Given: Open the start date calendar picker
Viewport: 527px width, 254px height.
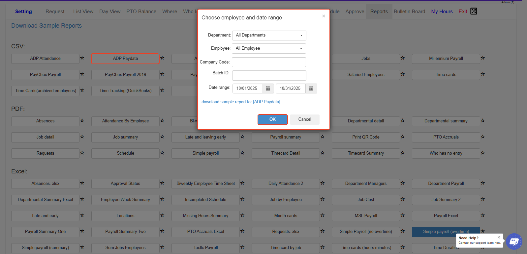Looking at the screenshot, I should (x=268, y=89).
